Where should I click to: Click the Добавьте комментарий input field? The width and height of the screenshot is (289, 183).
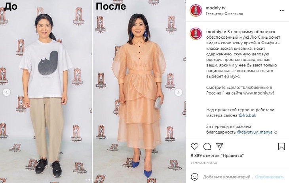coord(228,177)
